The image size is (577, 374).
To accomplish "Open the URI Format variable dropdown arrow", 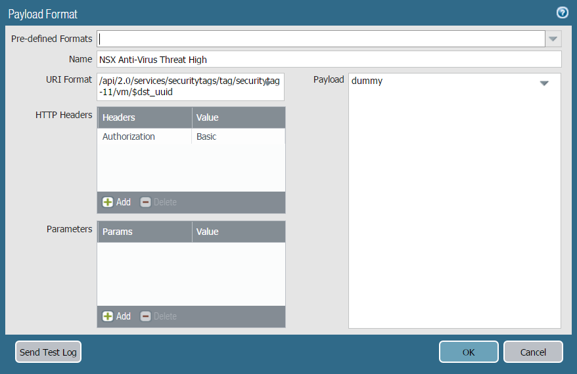I will pos(268,83).
